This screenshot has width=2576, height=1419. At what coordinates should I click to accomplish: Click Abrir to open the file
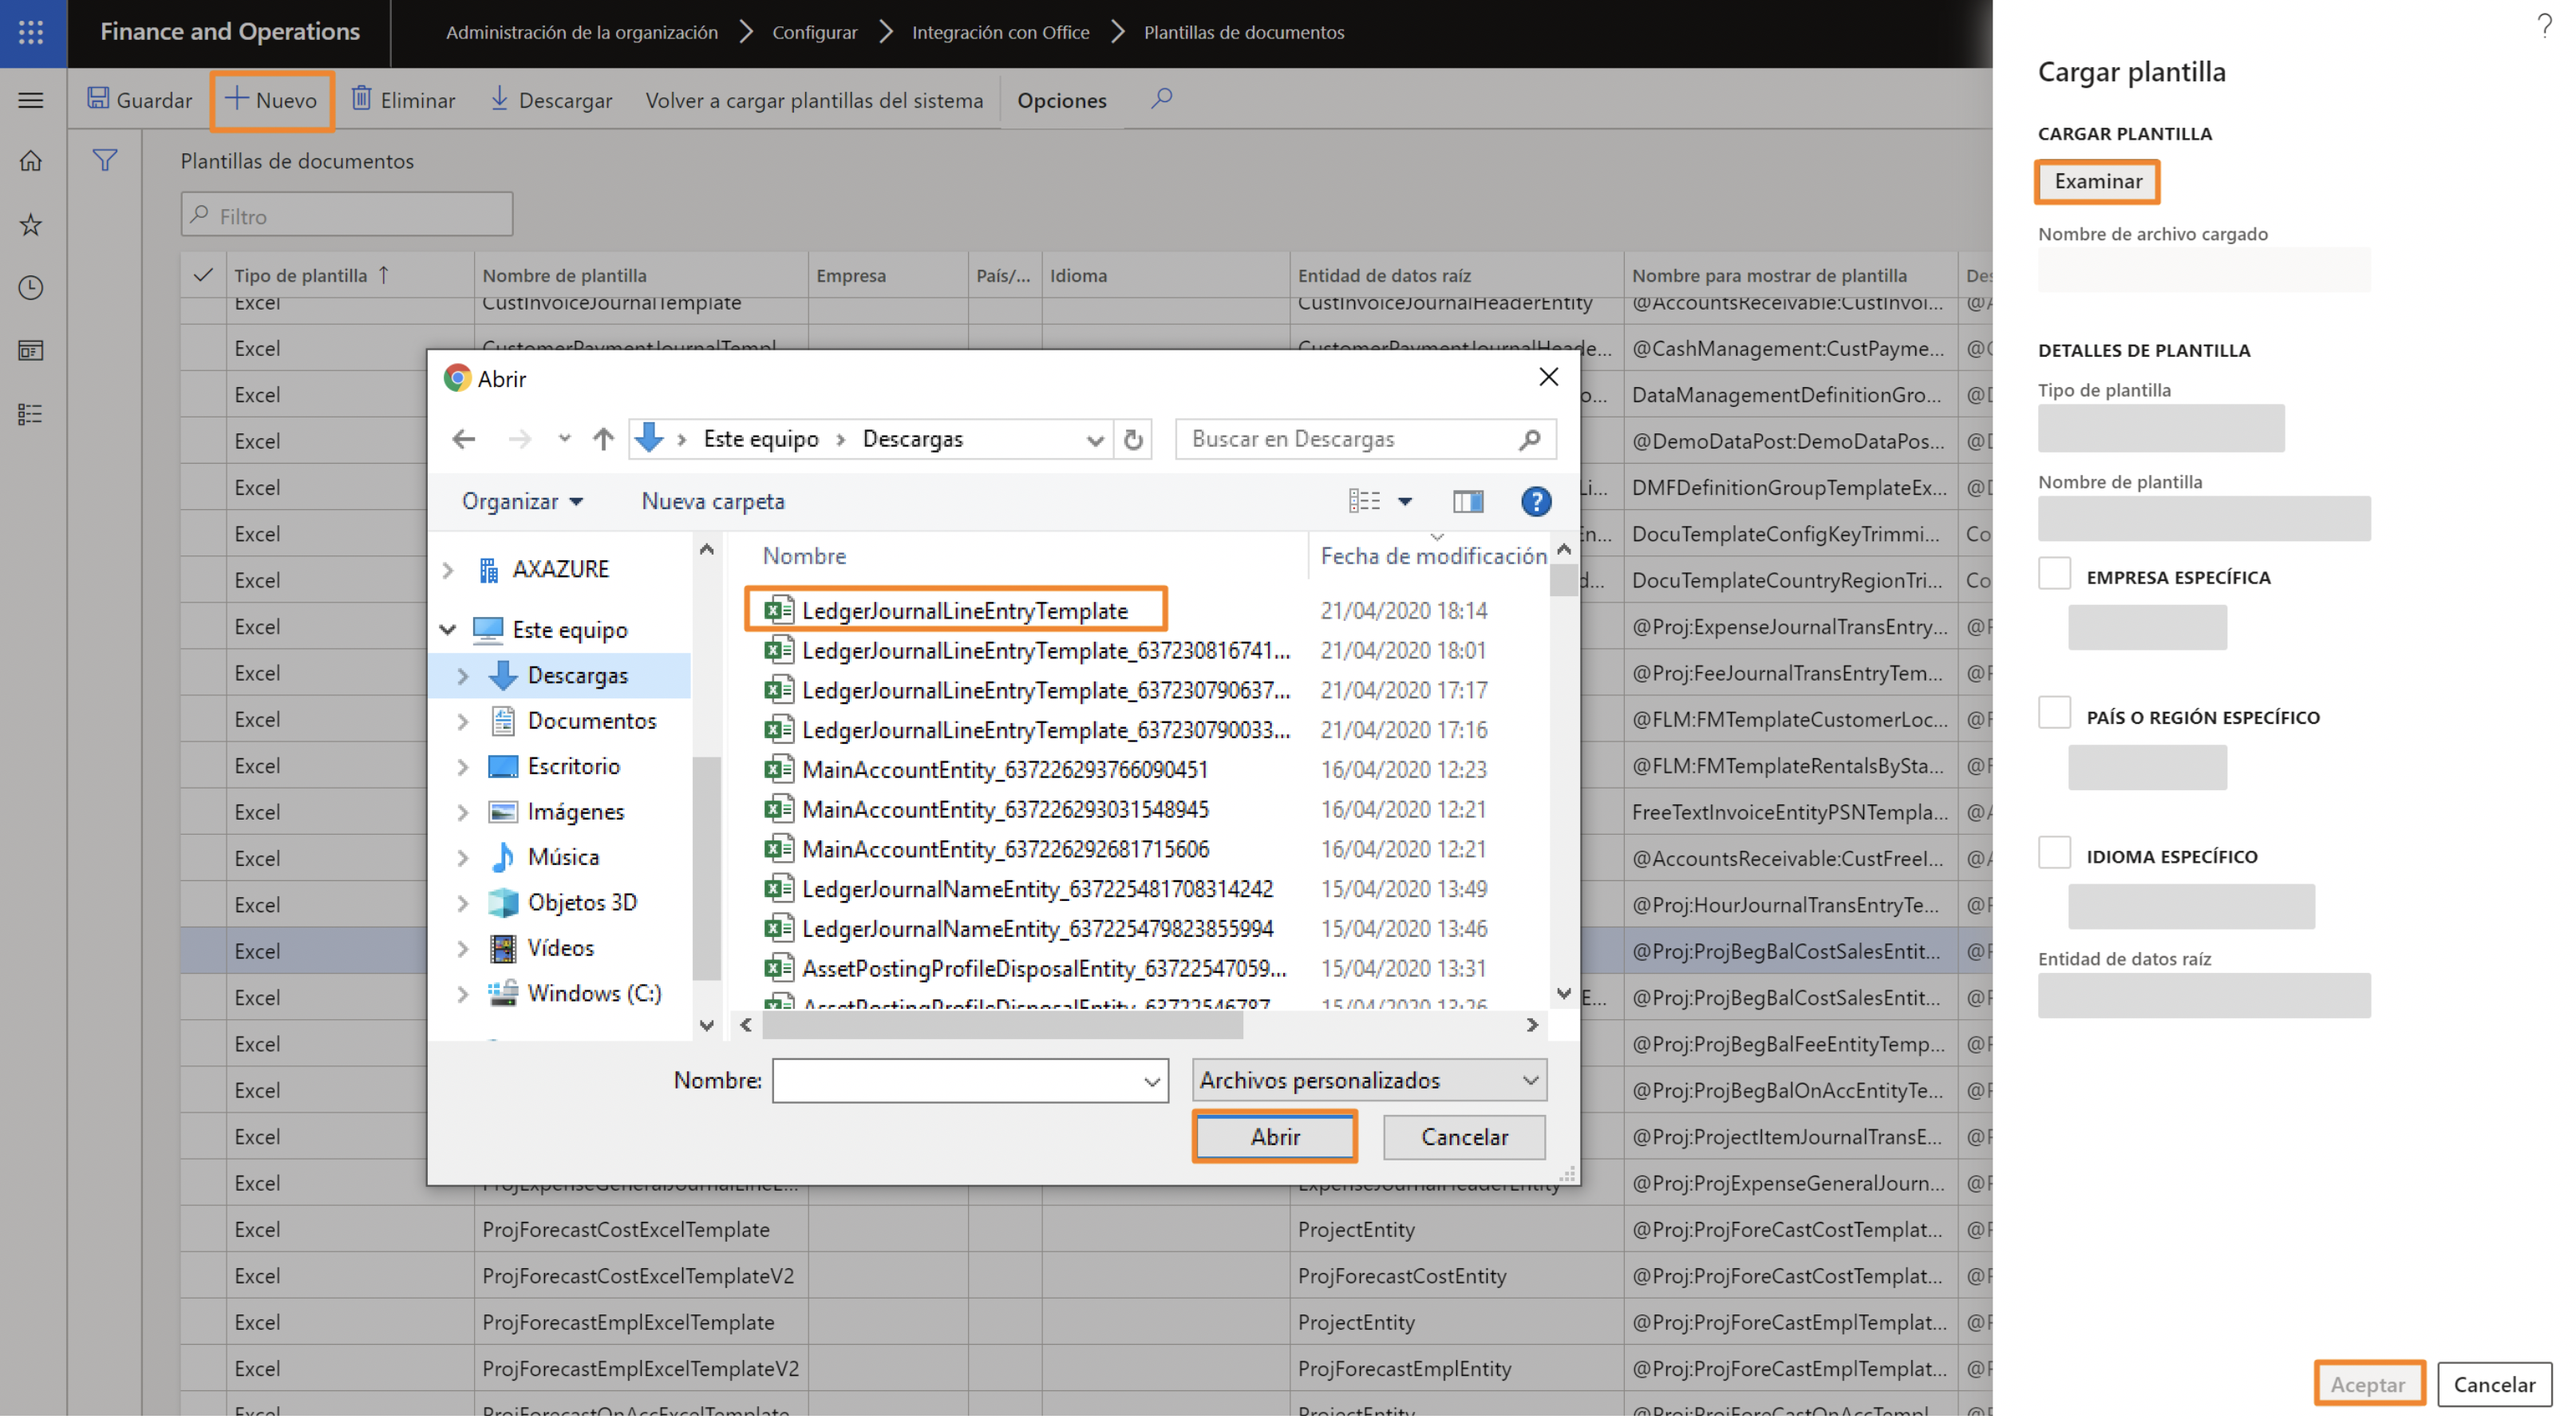point(1274,1138)
